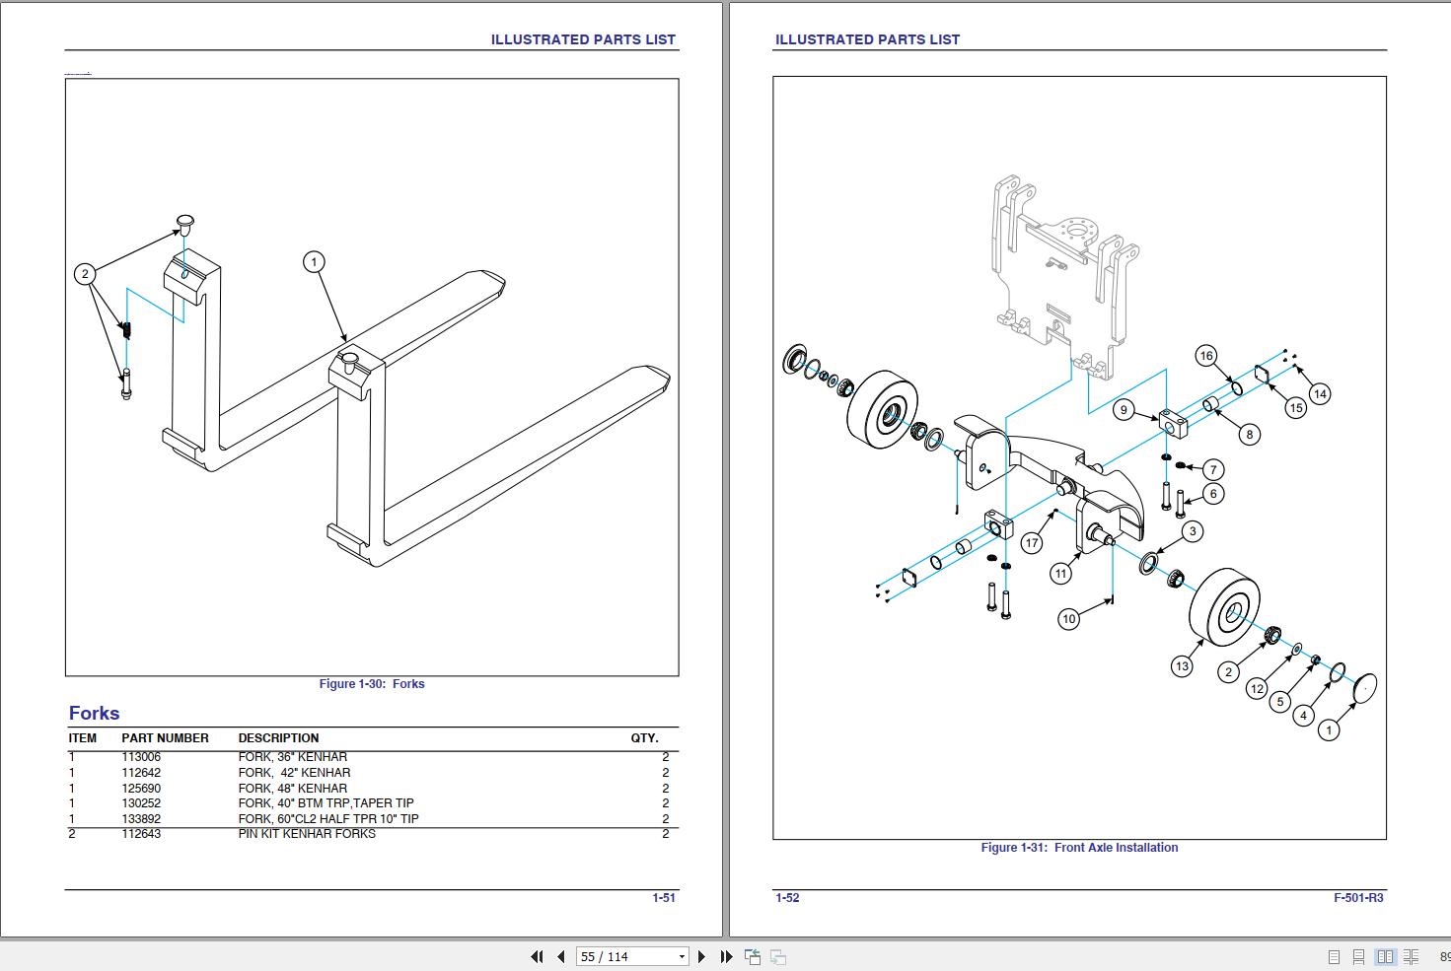The height and width of the screenshot is (971, 1451).
Task: Click the Figure 1-30: Forks caption
Action: click(x=372, y=684)
